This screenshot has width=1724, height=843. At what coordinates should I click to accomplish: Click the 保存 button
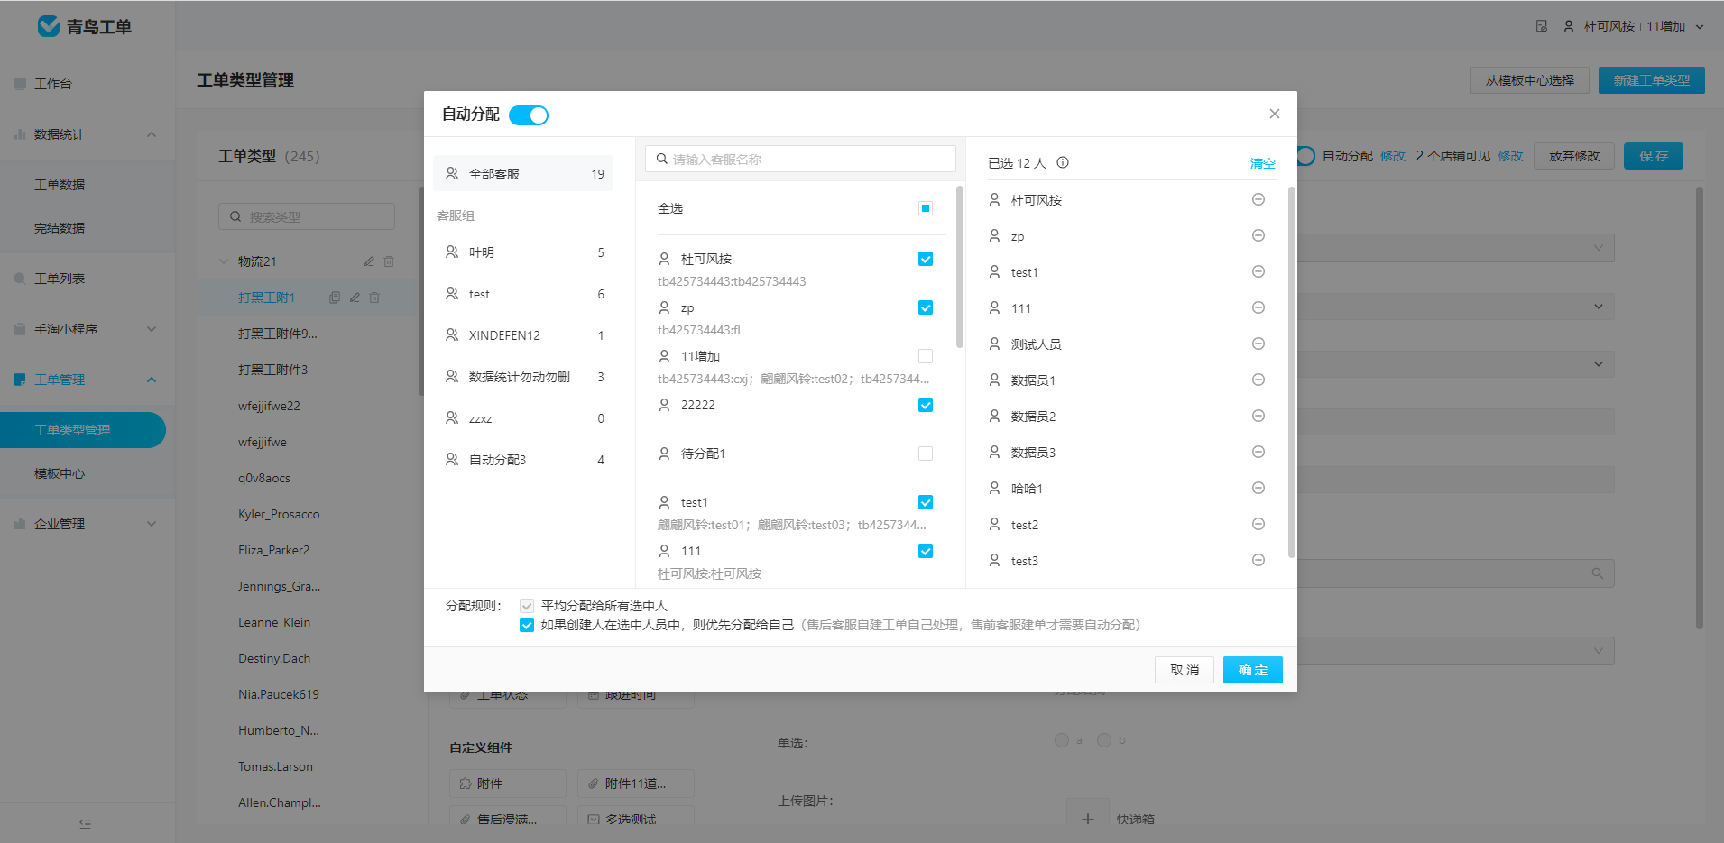click(1653, 156)
